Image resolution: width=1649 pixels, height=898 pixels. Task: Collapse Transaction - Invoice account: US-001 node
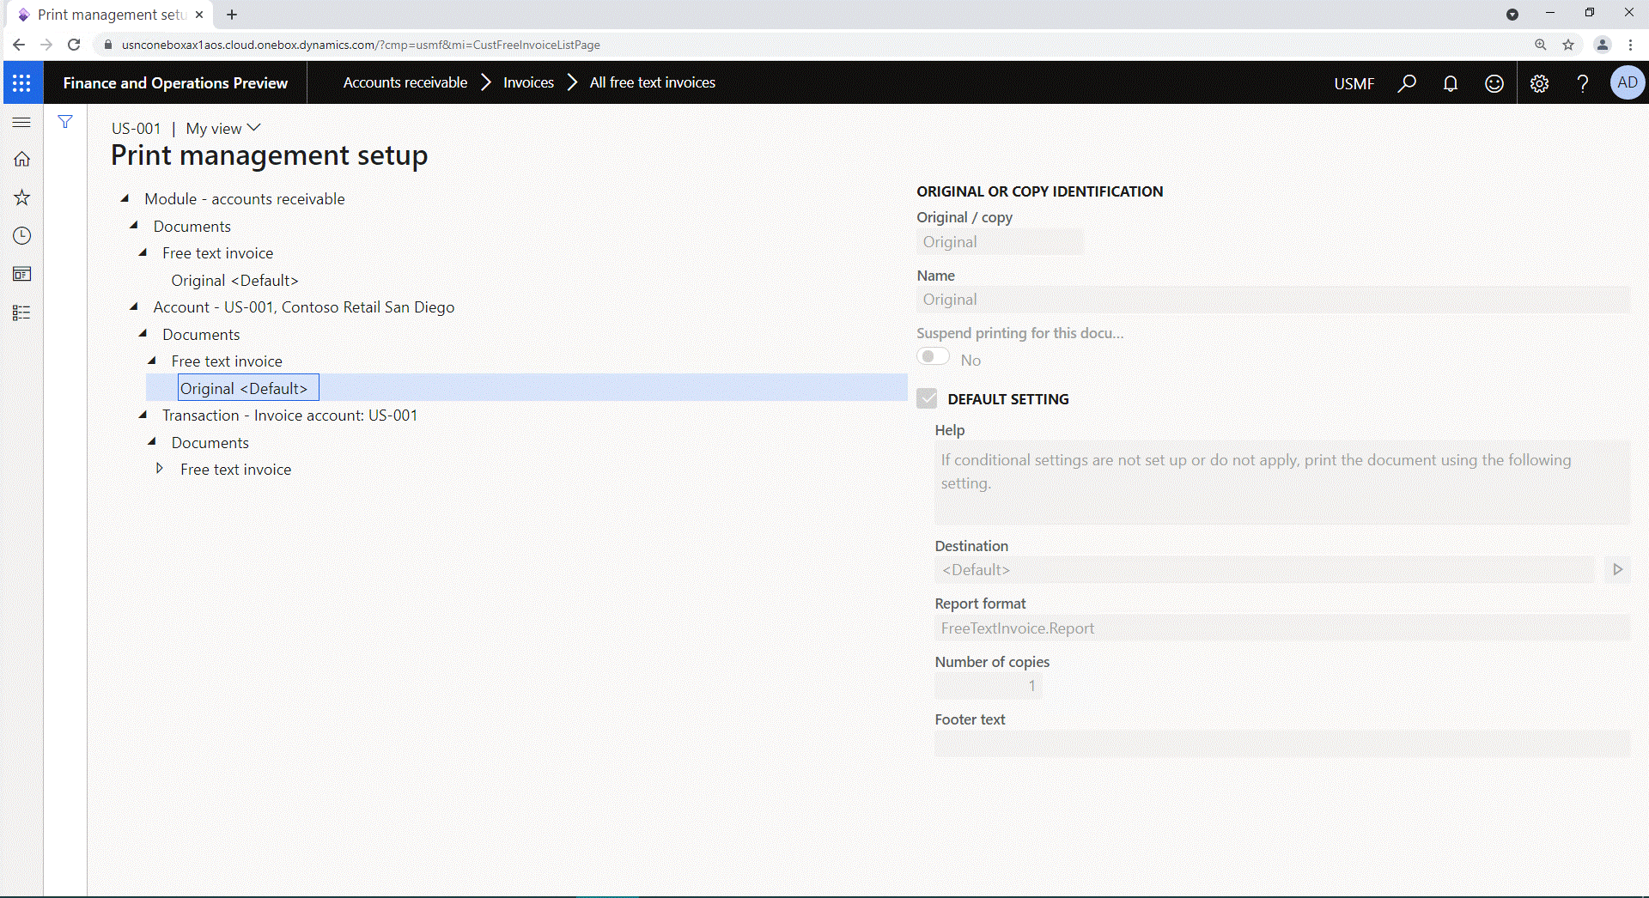[x=143, y=415]
